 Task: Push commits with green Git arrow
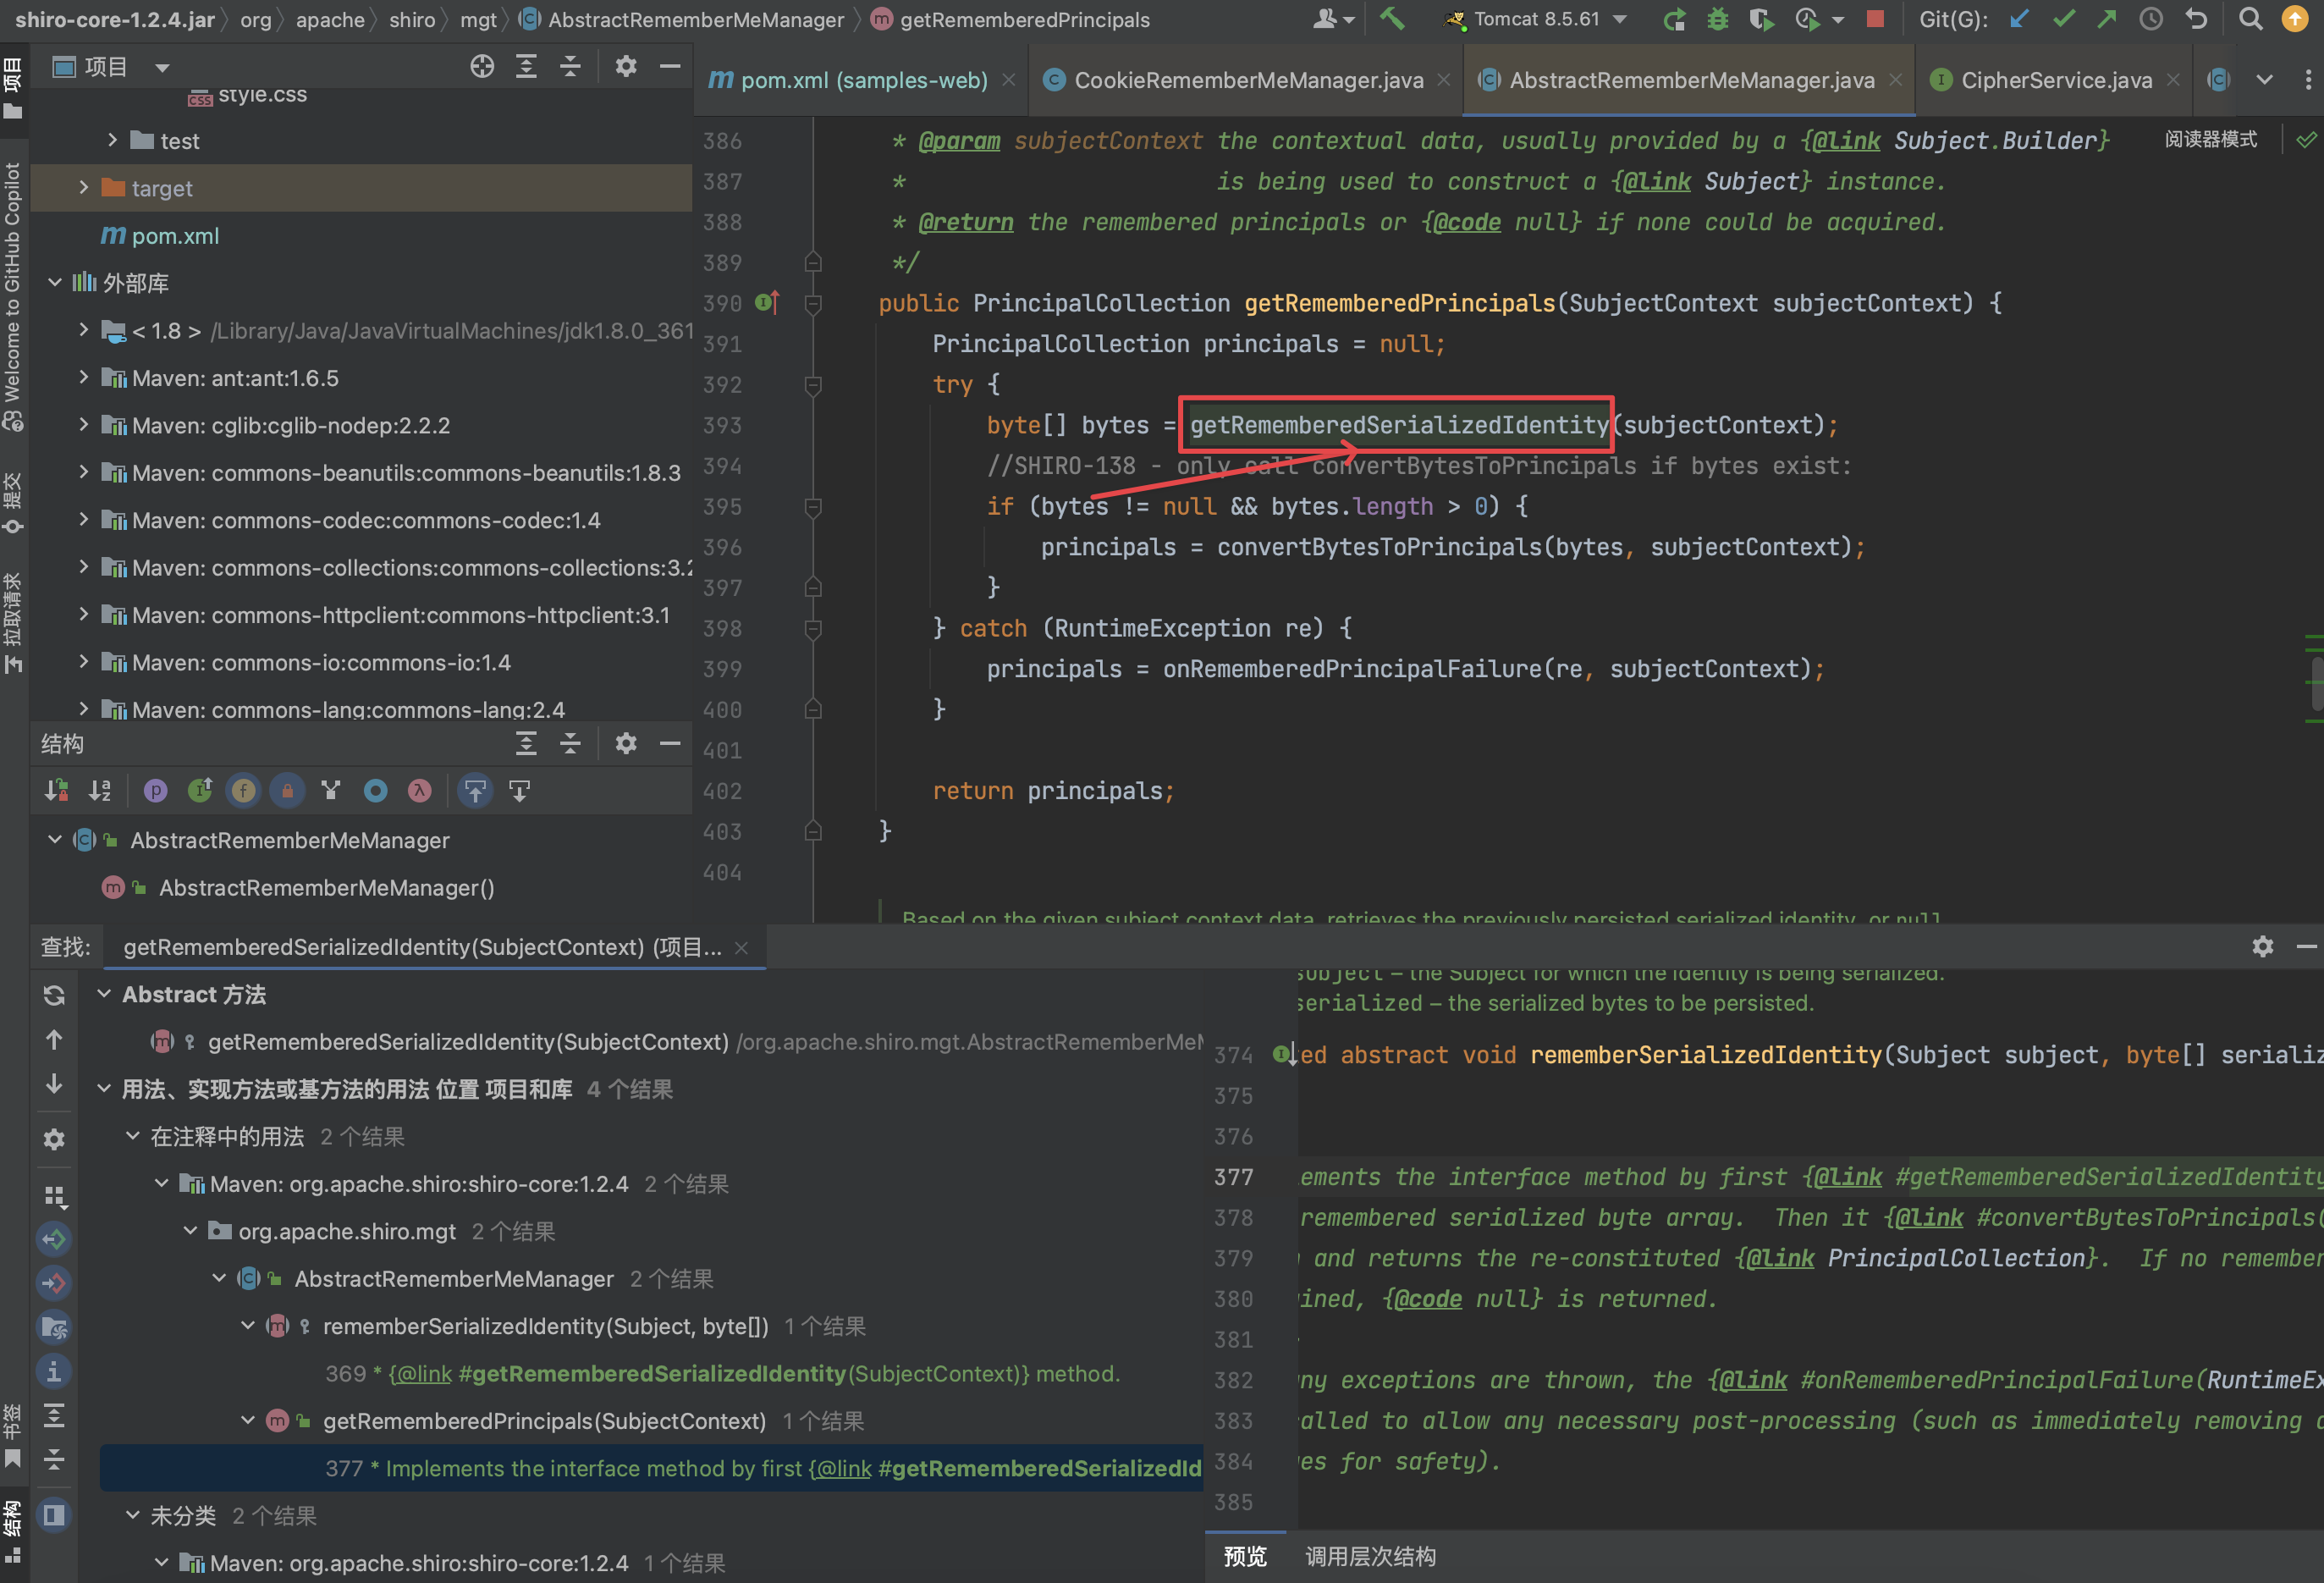pyautogui.click(x=2107, y=19)
